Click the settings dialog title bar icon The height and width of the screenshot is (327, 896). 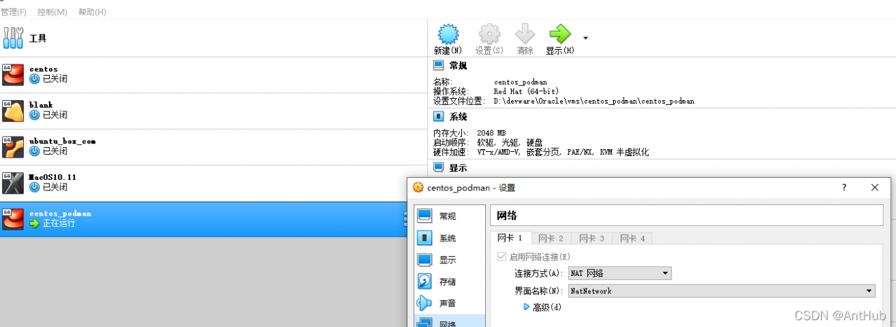[418, 188]
